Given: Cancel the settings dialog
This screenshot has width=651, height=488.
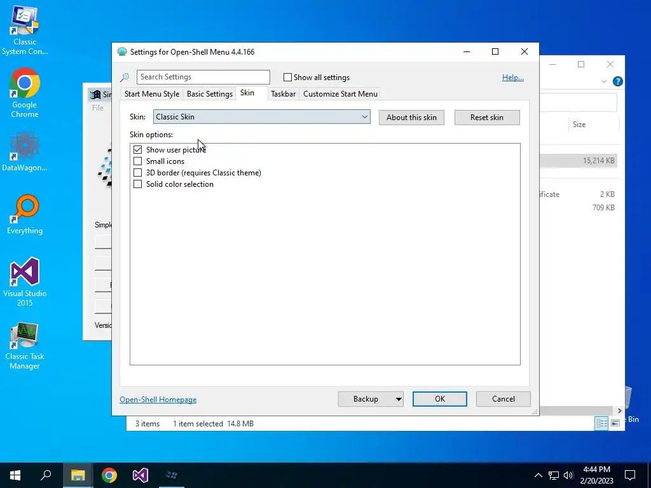Looking at the screenshot, I should point(504,399).
